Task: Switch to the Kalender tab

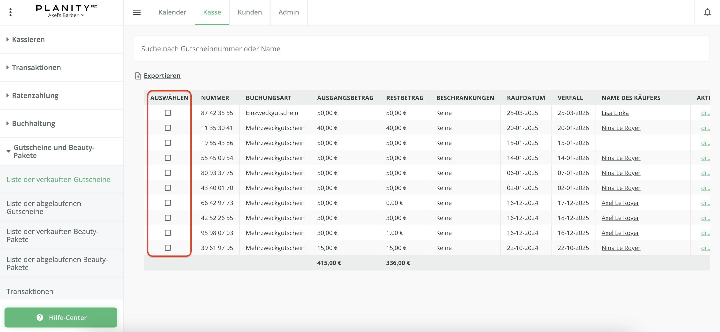Action: (x=172, y=12)
